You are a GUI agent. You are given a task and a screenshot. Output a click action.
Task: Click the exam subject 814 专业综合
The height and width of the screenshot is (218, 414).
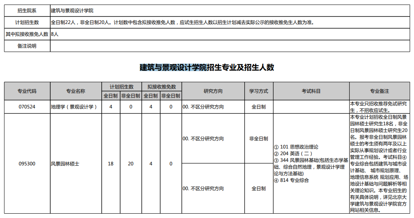[291, 181]
